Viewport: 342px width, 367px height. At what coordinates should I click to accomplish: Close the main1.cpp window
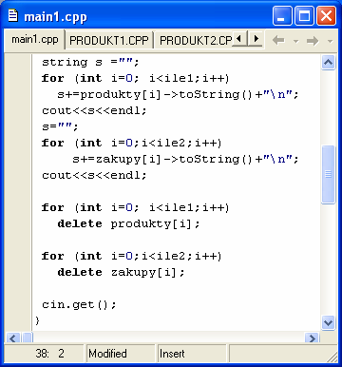click(326, 16)
